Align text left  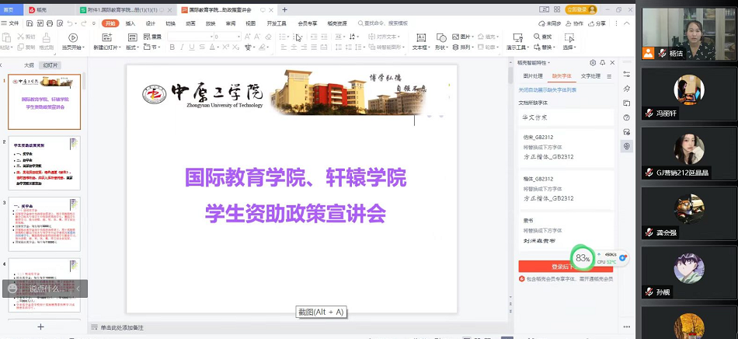[284, 47]
